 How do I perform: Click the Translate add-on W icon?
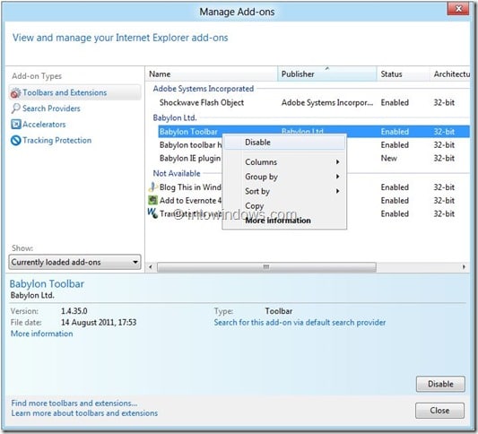point(152,213)
